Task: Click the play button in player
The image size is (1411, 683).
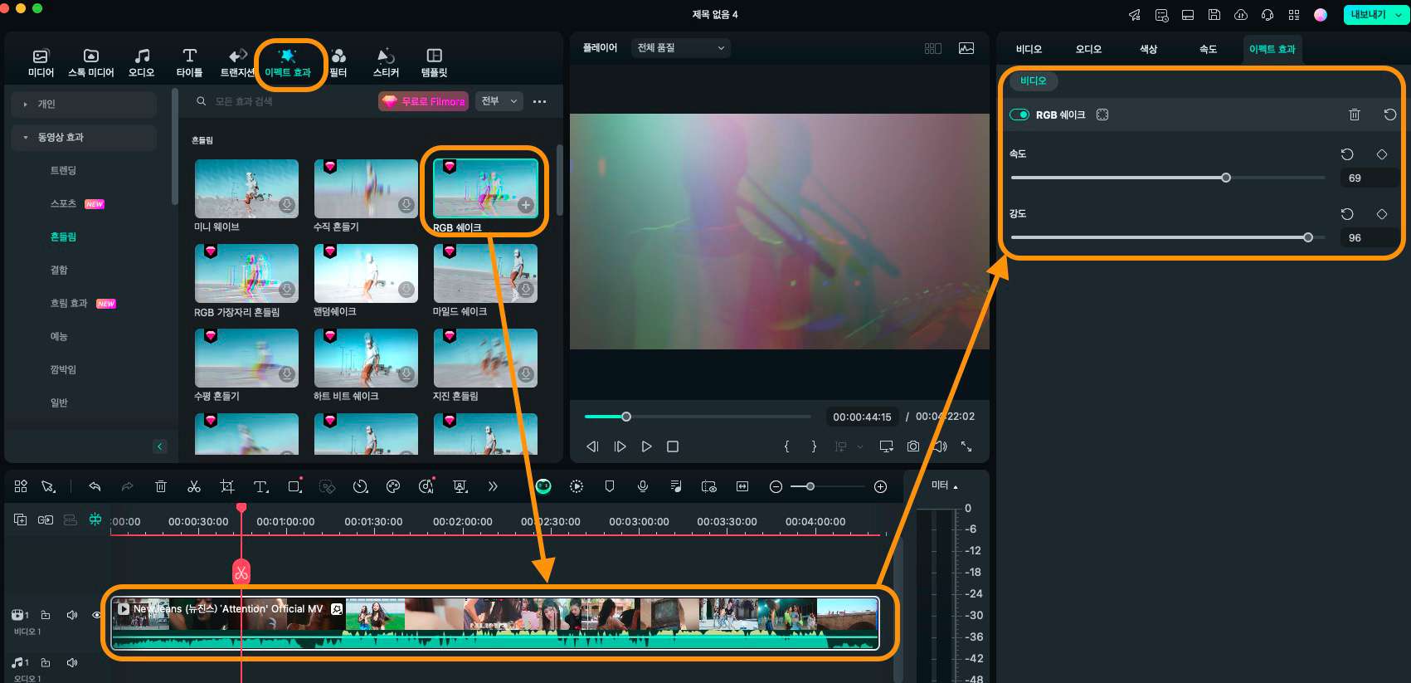Action: pyautogui.click(x=646, y=446)
